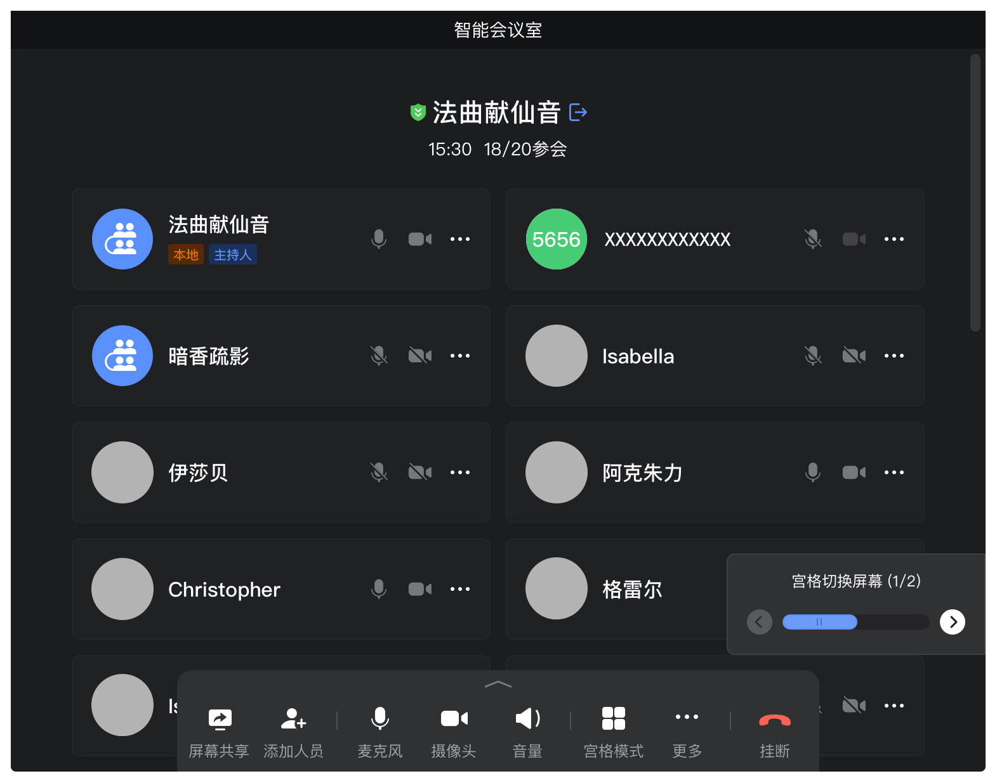
Task: Turn on Isabella's camera
Action: tap(854, 356)
